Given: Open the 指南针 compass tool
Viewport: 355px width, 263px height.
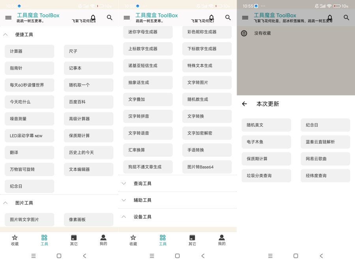Looking at the screenshot, I should 29,68.
